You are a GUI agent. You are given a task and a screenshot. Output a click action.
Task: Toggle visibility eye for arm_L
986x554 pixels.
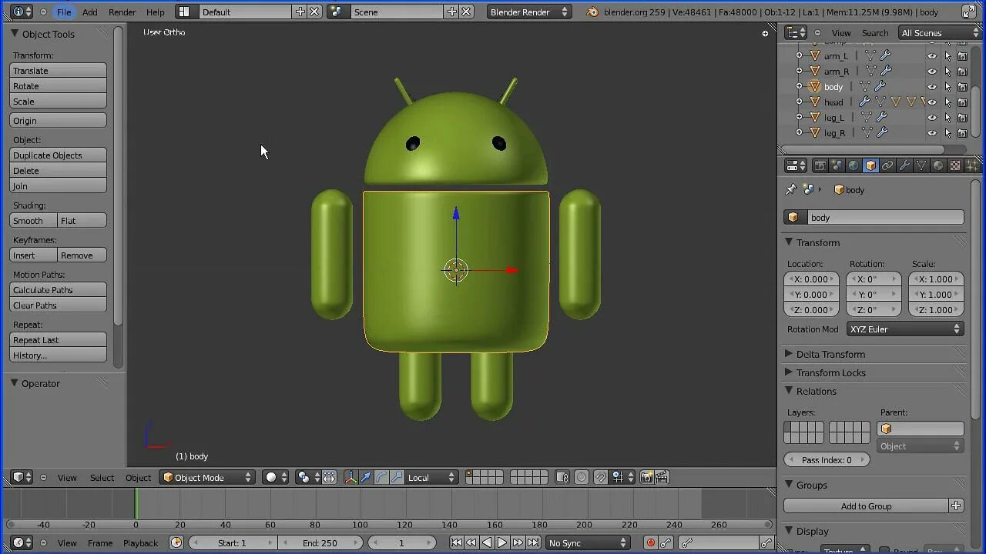(x=931, y=56)
